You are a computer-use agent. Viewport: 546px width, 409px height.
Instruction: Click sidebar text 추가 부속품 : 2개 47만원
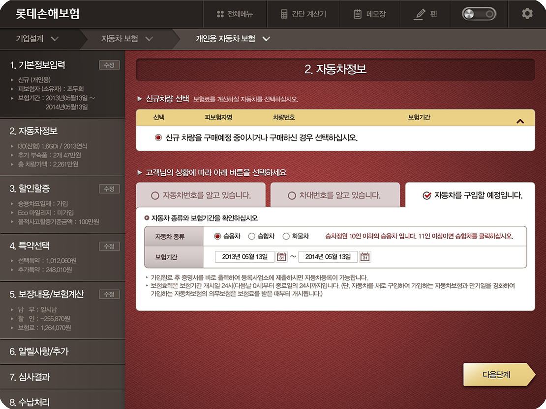[x=50, y=155]
